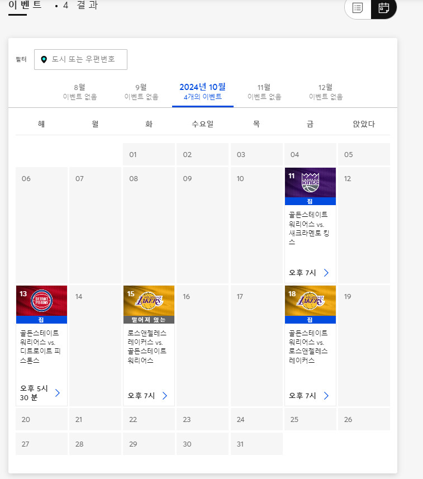The height and width of the screenshot is (479, 423).
Task: Click the location pin icon in filter
Action: click(44, 60)
